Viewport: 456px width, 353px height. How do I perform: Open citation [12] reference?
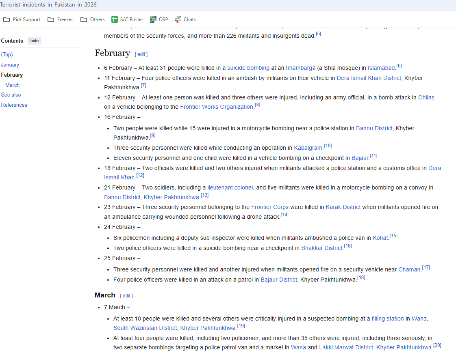[x=140, y=175]
